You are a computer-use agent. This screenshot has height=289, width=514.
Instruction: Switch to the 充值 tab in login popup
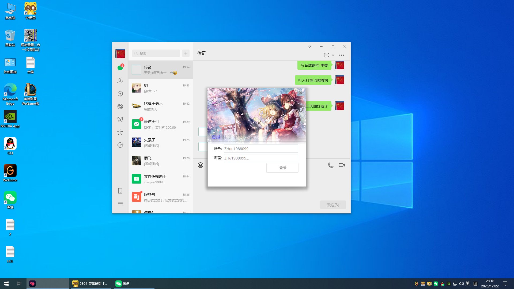[x=238, y=137]
